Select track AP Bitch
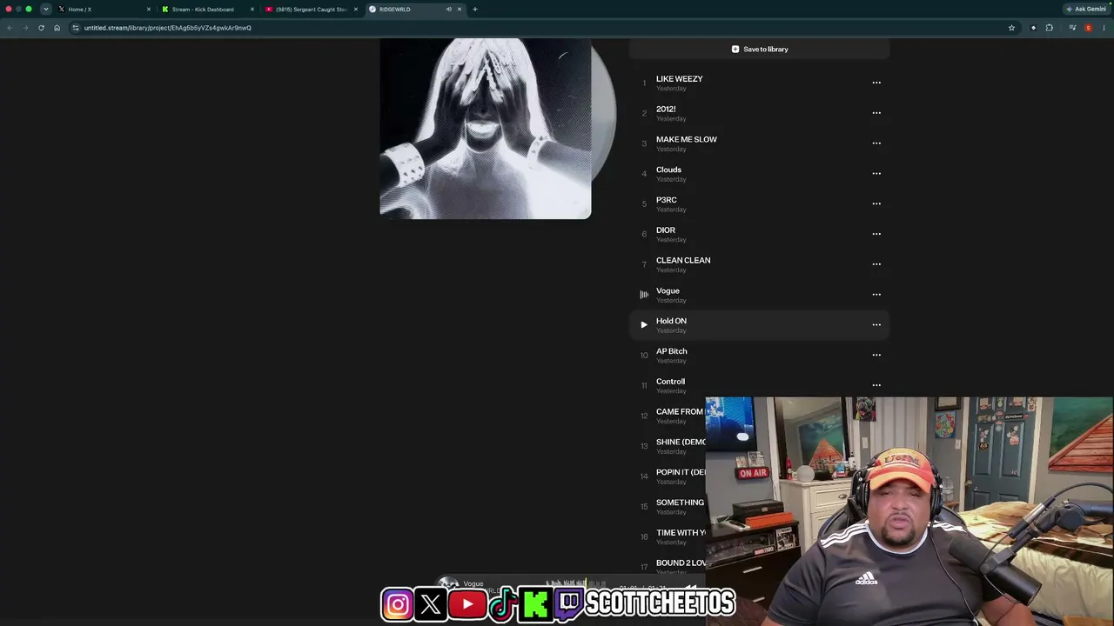 (x=672, y=351)
